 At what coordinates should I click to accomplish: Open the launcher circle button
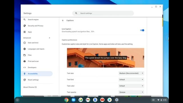click(17, 100)
